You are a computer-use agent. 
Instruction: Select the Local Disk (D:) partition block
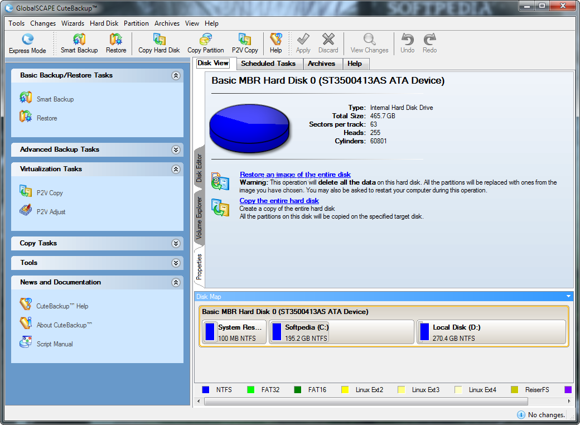pyautogui.click(x=491, y=332)
